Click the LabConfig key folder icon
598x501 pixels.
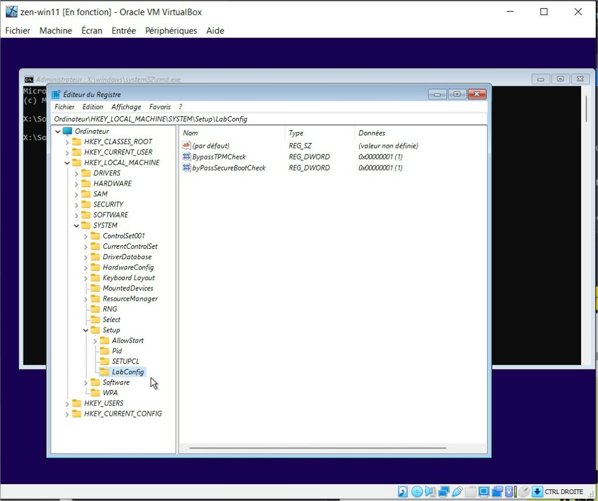(105, 372)
